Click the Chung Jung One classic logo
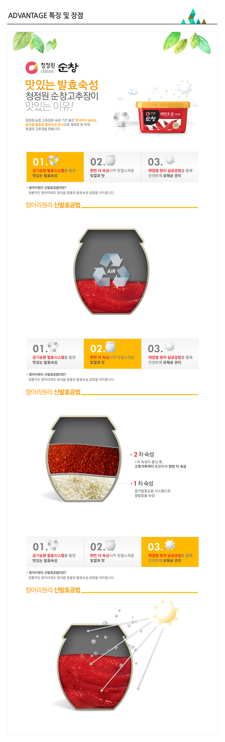The image size is (225, 742). click(x=52, y=68)
